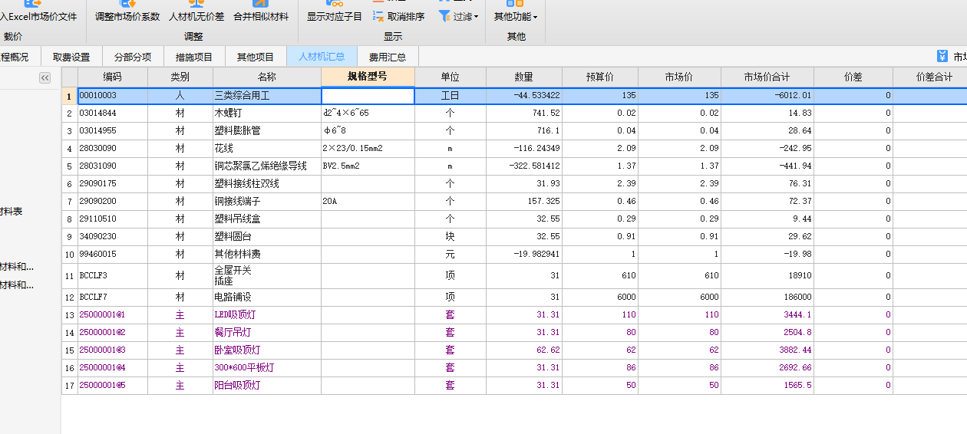Image resolution: width=967 pixels, height=434 pixels.
Task: Click code cell BCCLF3
Action: 113,276
